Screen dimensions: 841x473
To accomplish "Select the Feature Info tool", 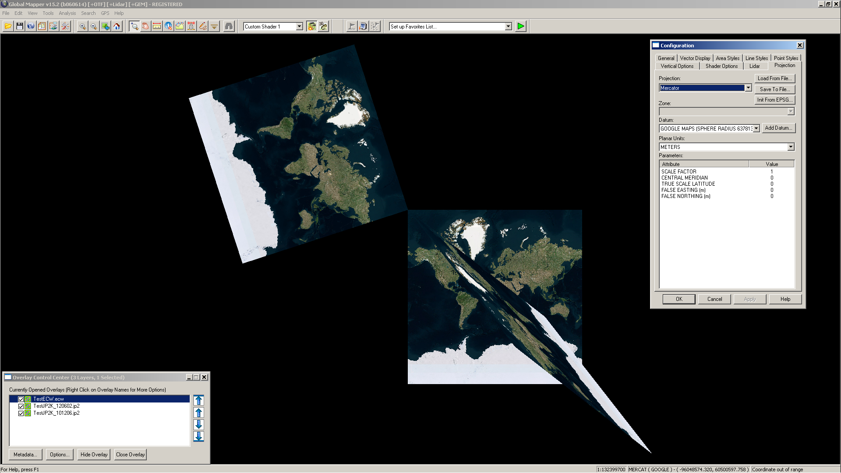I will point(168,27).
